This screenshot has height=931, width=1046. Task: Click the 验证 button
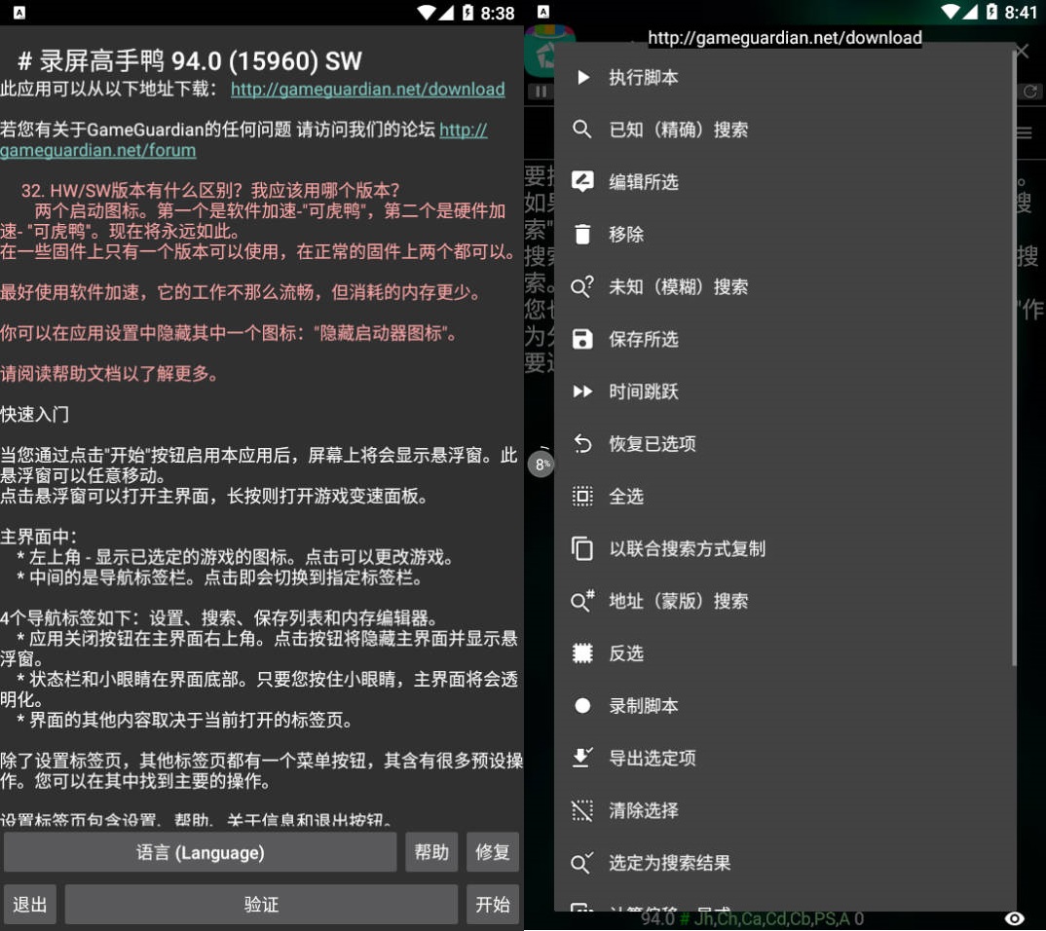[x=261, y=905]
